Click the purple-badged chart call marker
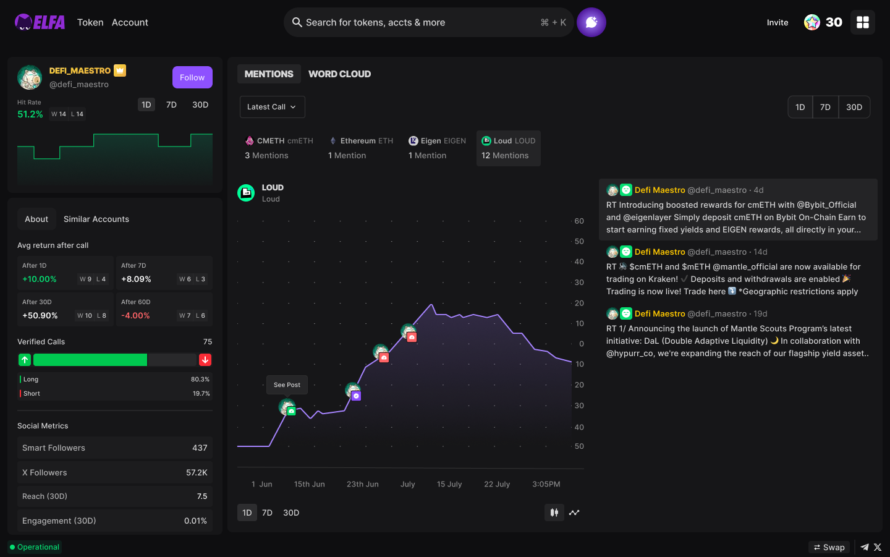890x557 pixels. [353, 391]
